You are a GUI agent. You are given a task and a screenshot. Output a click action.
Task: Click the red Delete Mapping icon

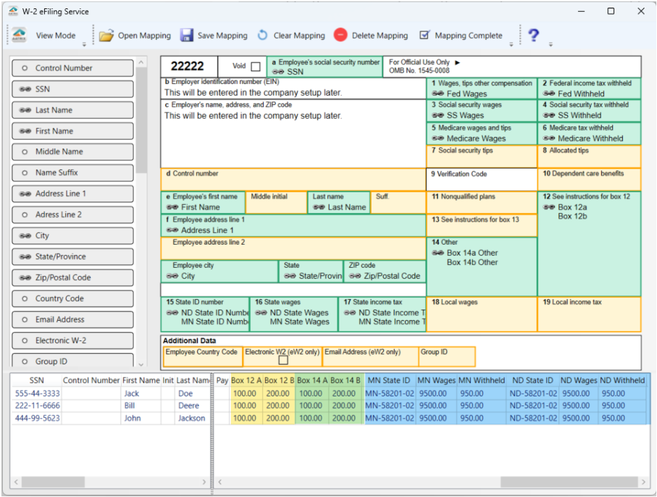coord(340,36)
